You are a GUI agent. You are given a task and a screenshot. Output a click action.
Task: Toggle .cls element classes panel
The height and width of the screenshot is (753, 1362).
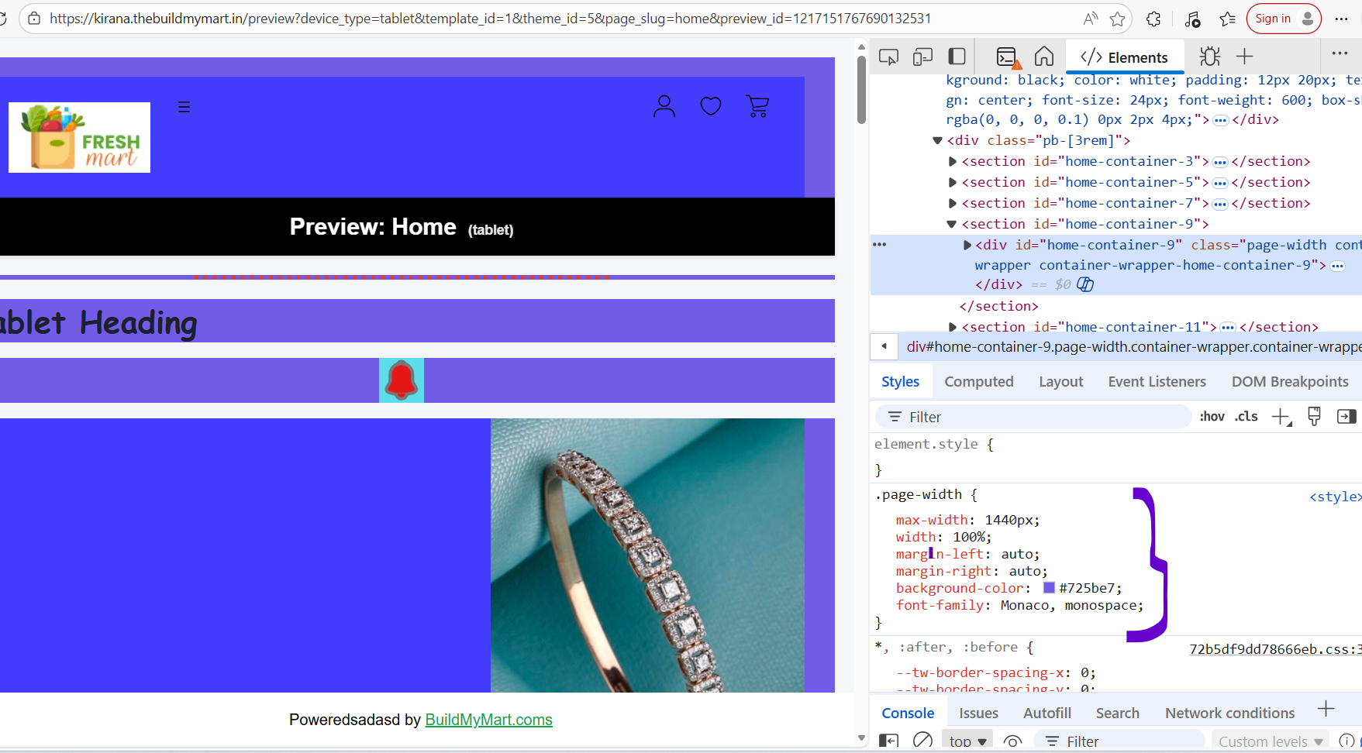coord(1246,416)
